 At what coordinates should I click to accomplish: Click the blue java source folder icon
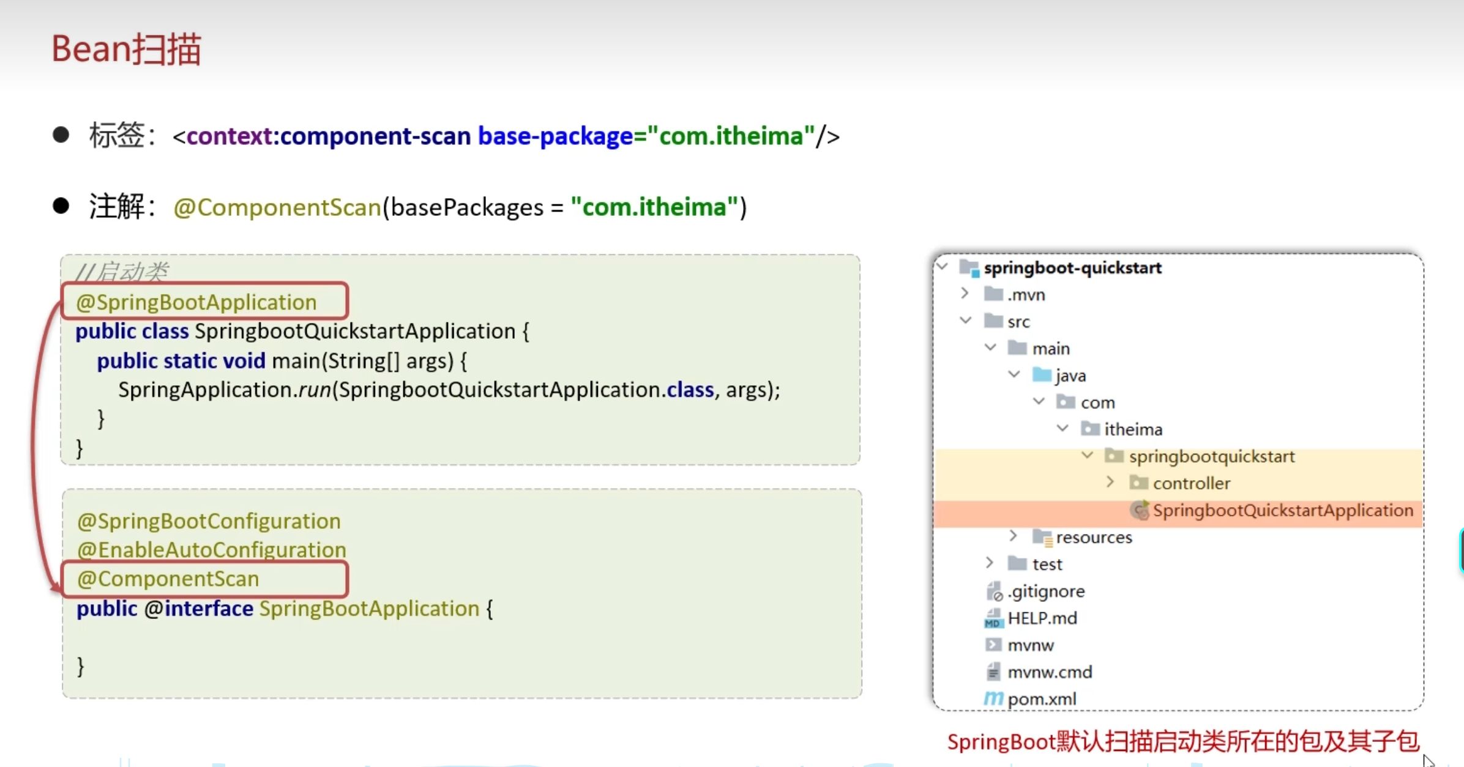click(x=1042, y=374)
